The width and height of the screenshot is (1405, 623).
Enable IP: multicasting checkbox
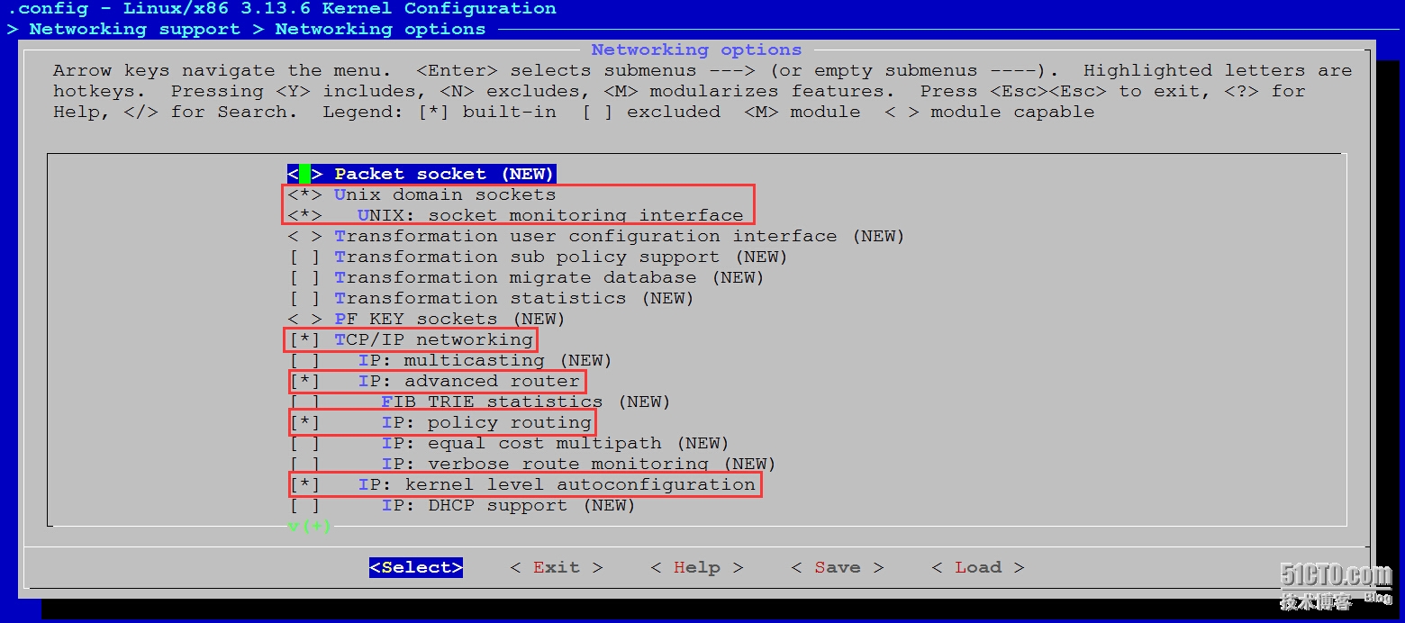point(304,360)
